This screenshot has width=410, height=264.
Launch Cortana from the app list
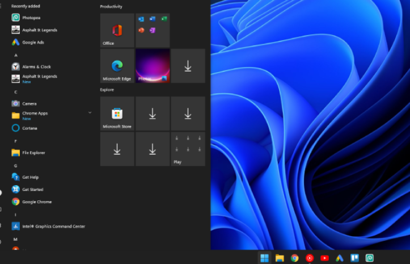[51, 128]
